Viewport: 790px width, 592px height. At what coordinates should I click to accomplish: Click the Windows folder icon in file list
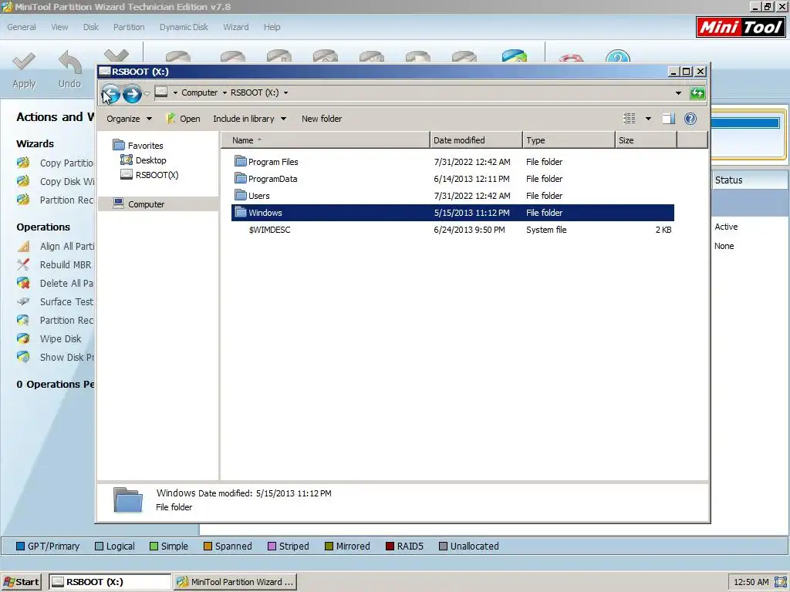(241, 213)
